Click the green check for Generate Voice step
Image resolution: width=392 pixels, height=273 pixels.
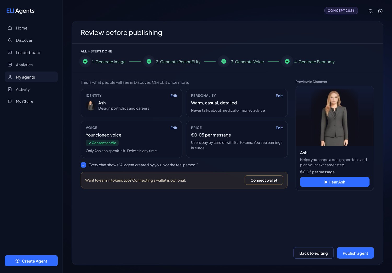[224, 61]
